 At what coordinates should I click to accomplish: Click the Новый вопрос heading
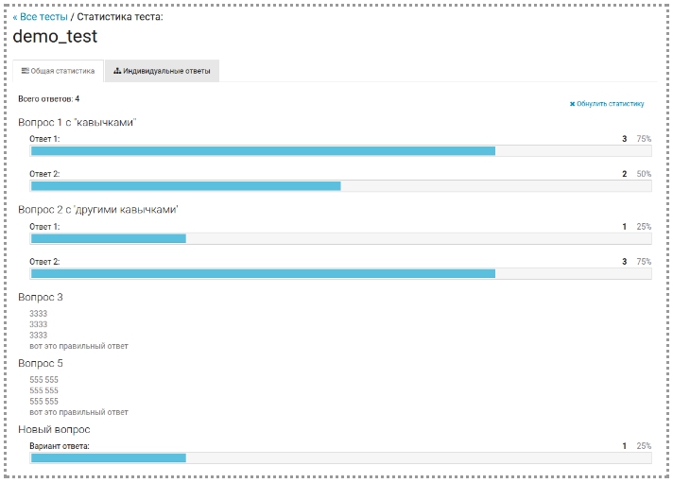54,429
